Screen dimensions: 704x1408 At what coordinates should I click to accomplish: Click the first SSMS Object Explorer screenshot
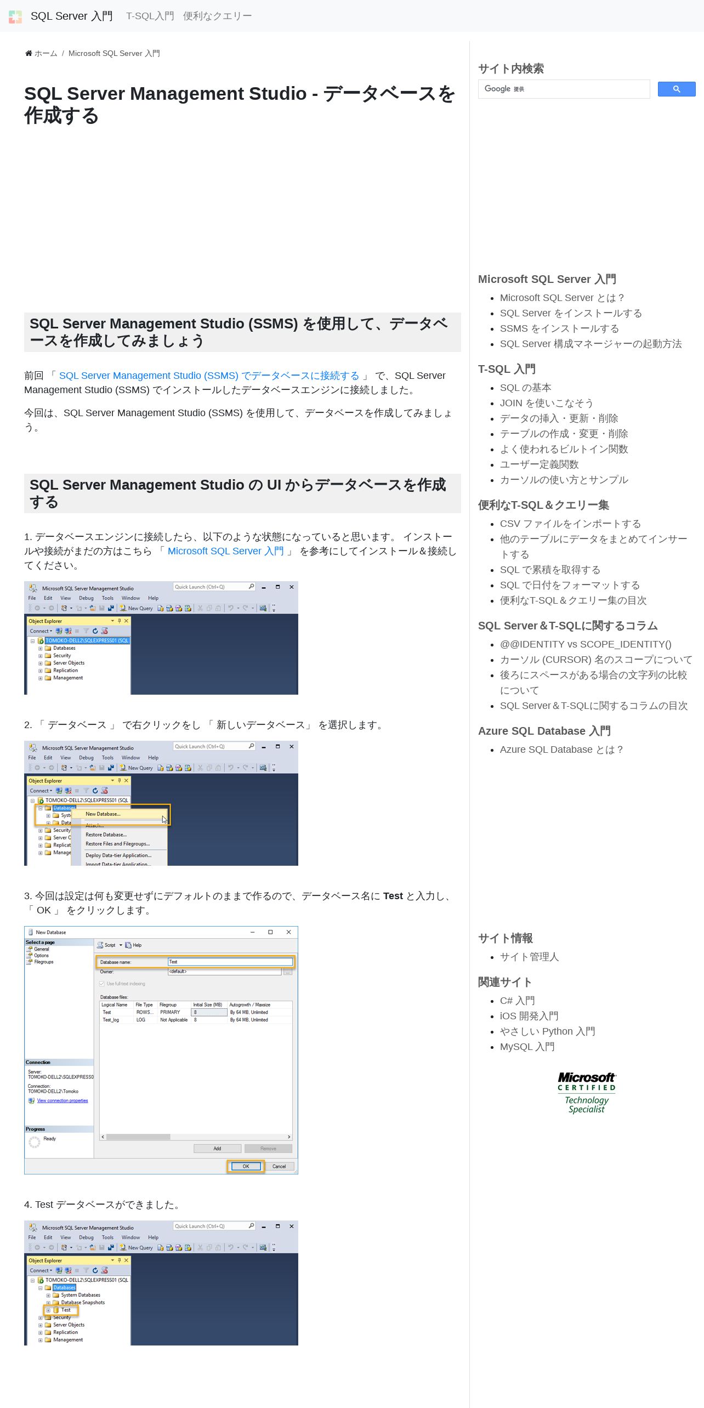[161, 638]
